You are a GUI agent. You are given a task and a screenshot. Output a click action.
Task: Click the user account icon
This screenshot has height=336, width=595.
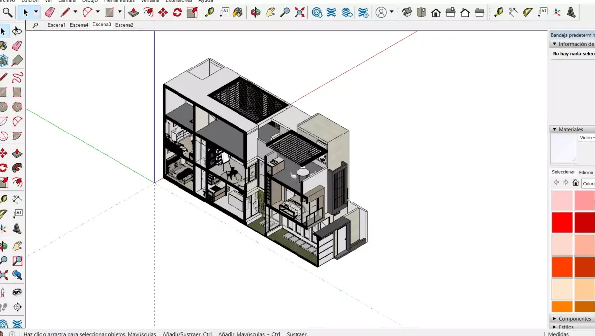click(x=381, y=12)
